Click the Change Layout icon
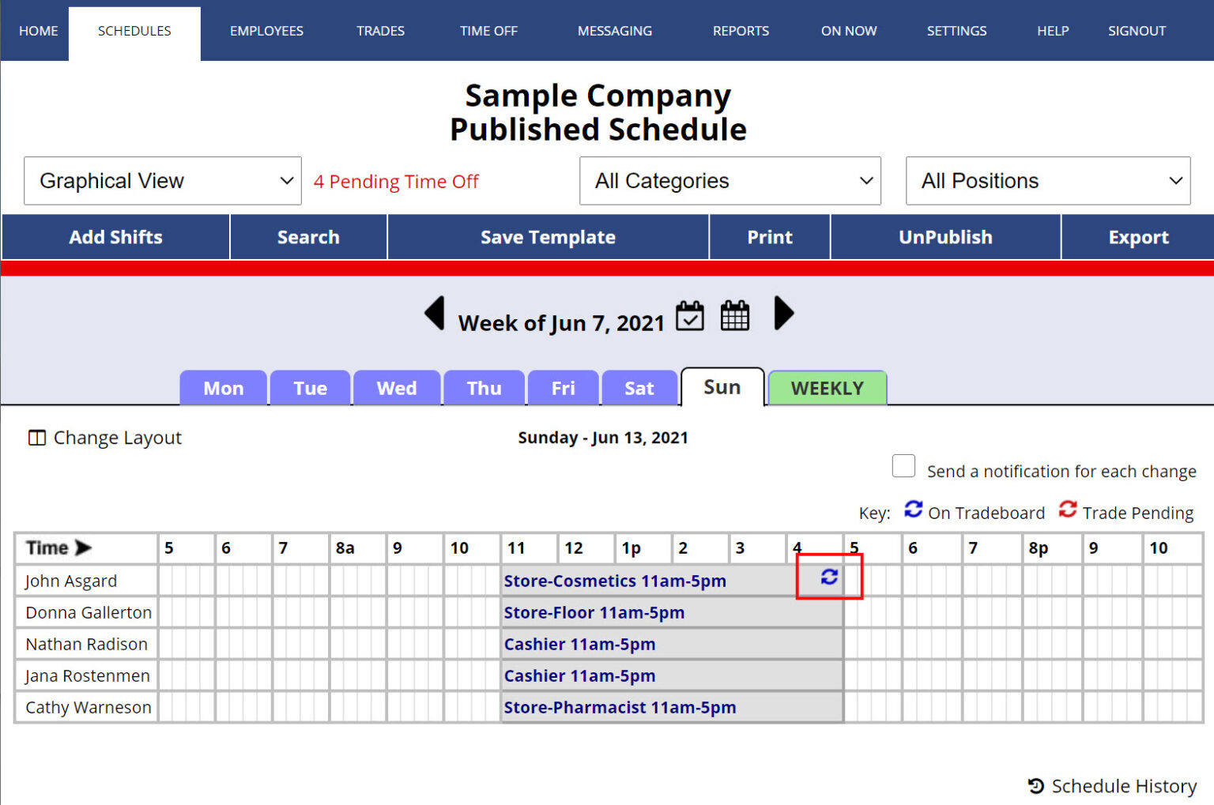The image size is (1214, 805). click(x=36, y=437)
